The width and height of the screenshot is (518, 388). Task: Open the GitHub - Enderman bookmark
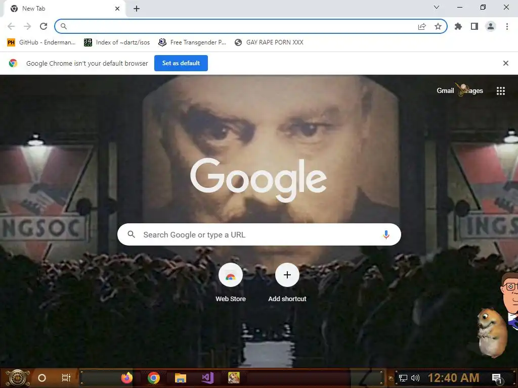[x=41, y=42]
